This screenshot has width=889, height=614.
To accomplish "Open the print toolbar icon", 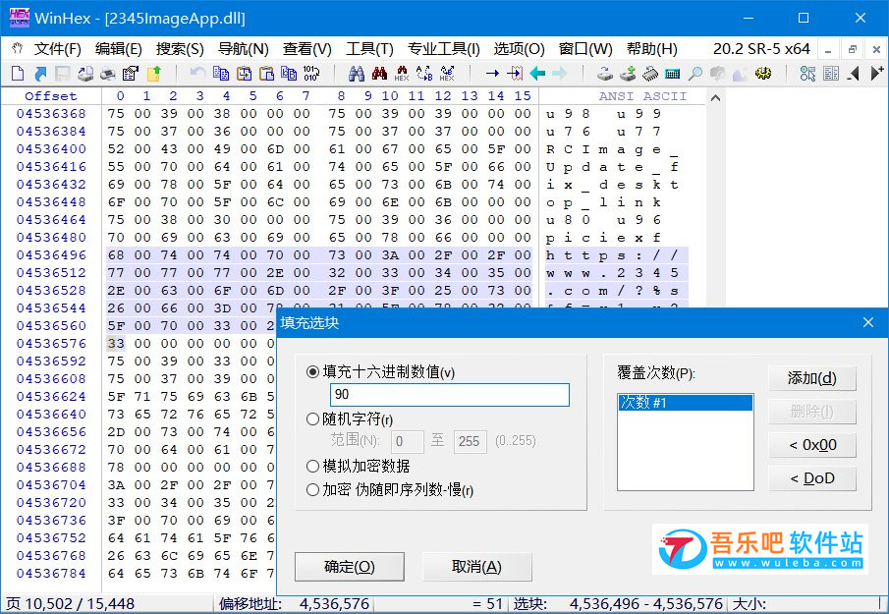I will 107,73.
